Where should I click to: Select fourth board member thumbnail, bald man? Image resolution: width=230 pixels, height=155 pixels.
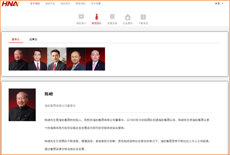click(76, 59)
